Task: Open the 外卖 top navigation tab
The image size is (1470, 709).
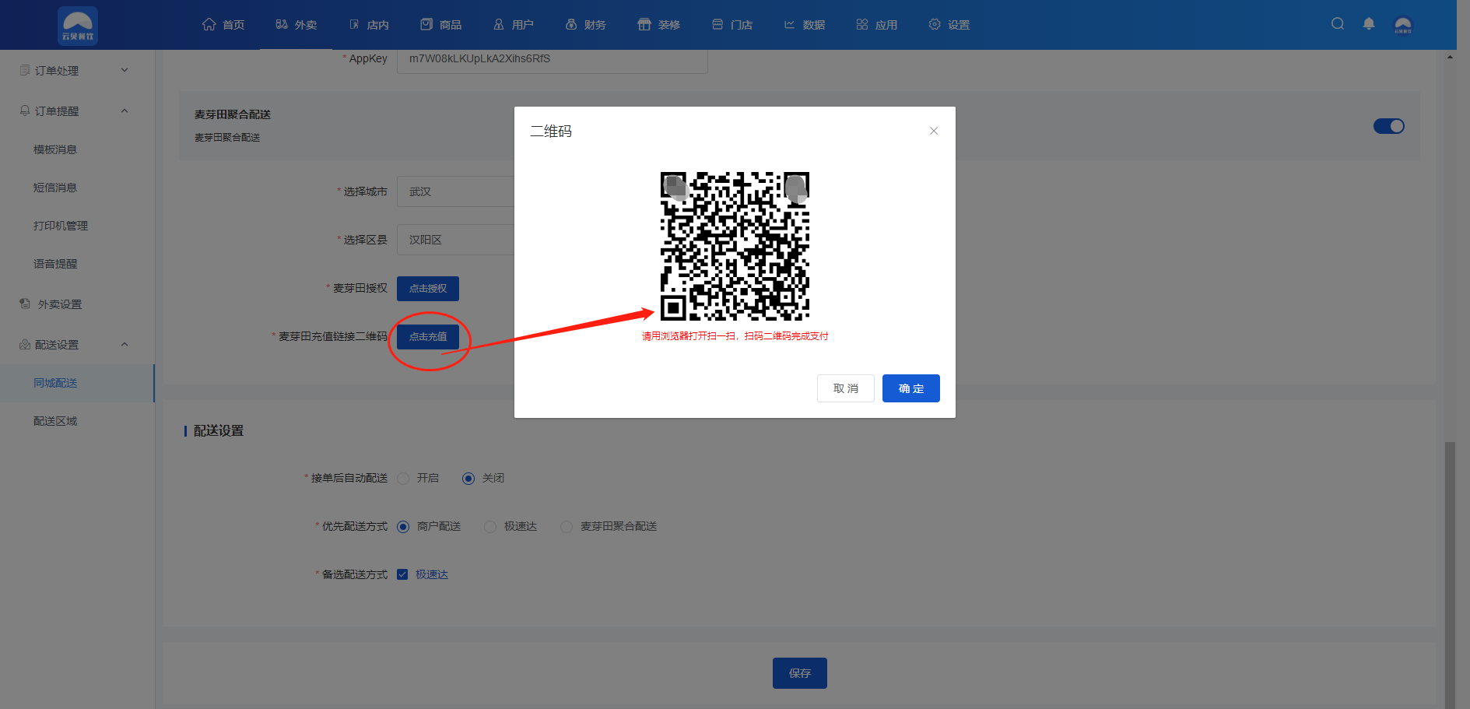Action: pyautogui.click(x=296, y=25)
